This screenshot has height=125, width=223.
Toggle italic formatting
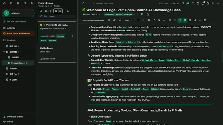(x=154, y=20)
